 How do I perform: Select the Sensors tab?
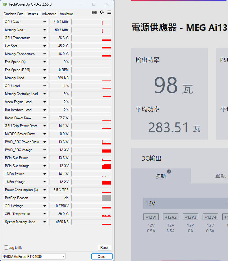point(33,13)
